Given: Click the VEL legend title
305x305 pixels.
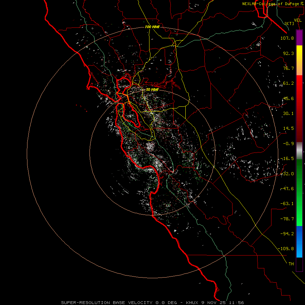Looking at the screenshot, I should point(298,20).
